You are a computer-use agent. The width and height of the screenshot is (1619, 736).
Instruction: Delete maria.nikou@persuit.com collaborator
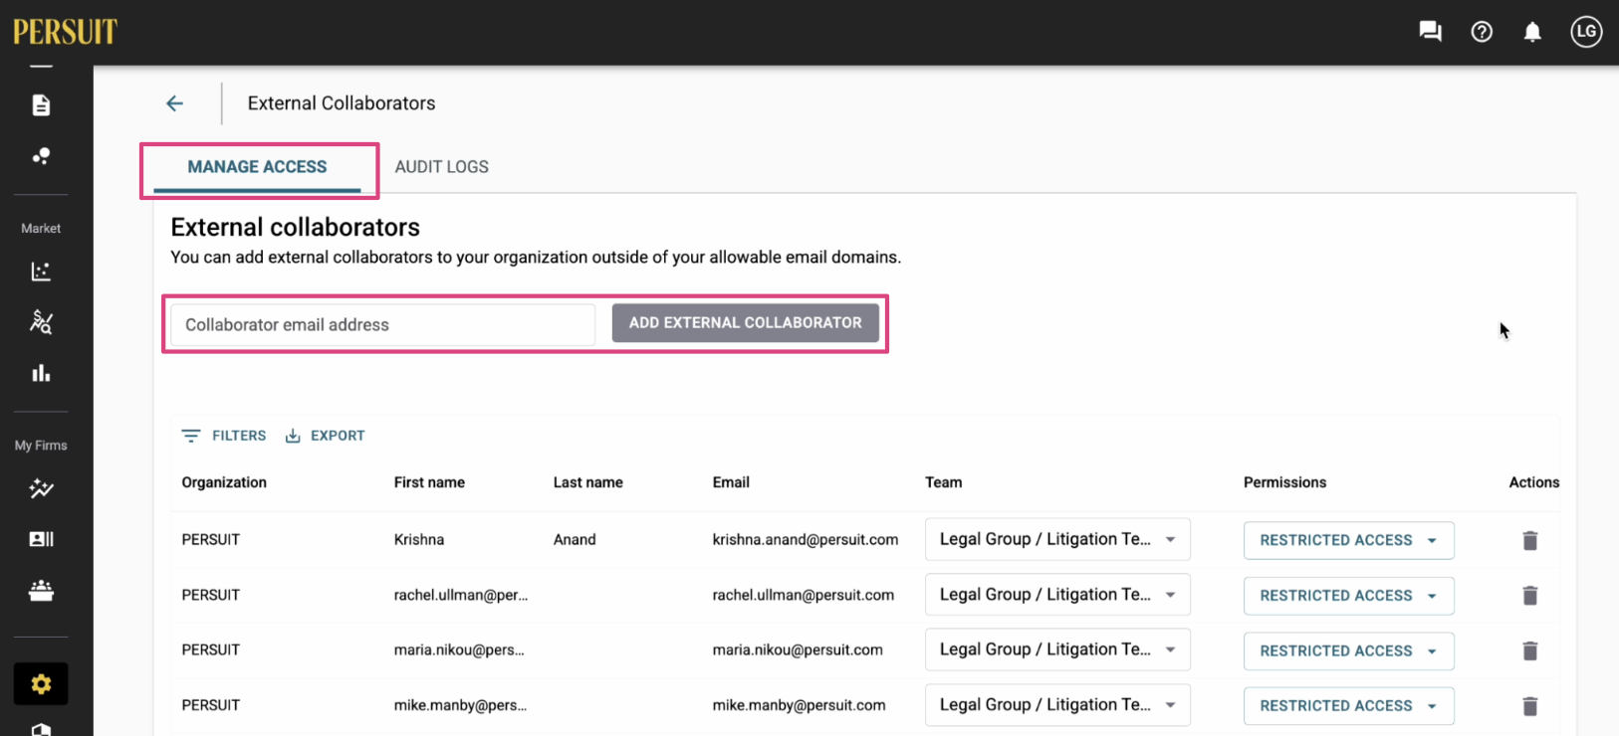pyautogui.click(x=1530, y=650)
